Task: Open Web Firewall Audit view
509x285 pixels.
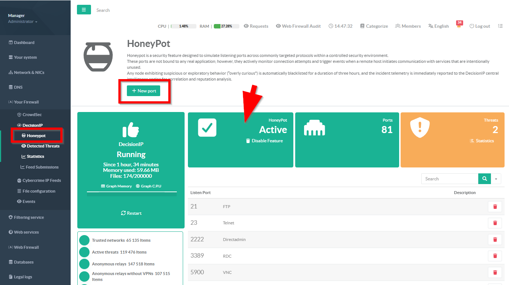Action: tap(298, 26)
